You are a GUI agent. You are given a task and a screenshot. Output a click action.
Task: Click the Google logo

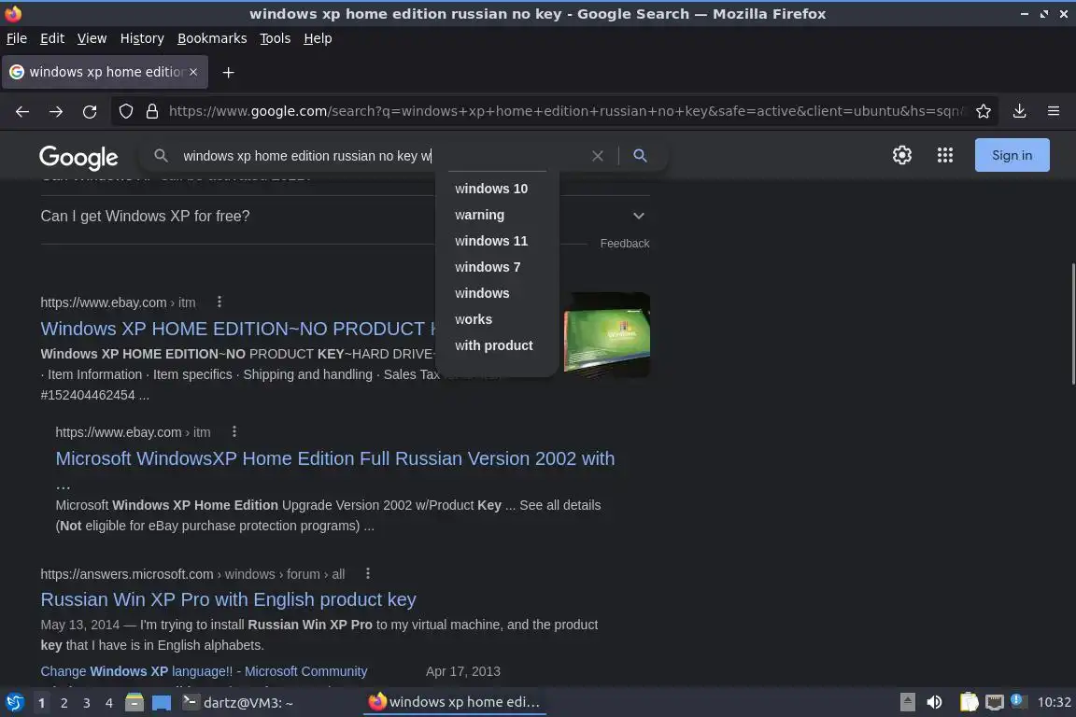78,157
